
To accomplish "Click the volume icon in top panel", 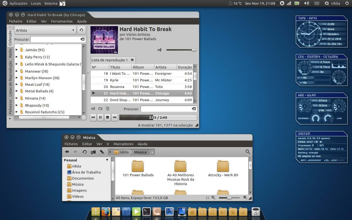I will click(307, 3).
